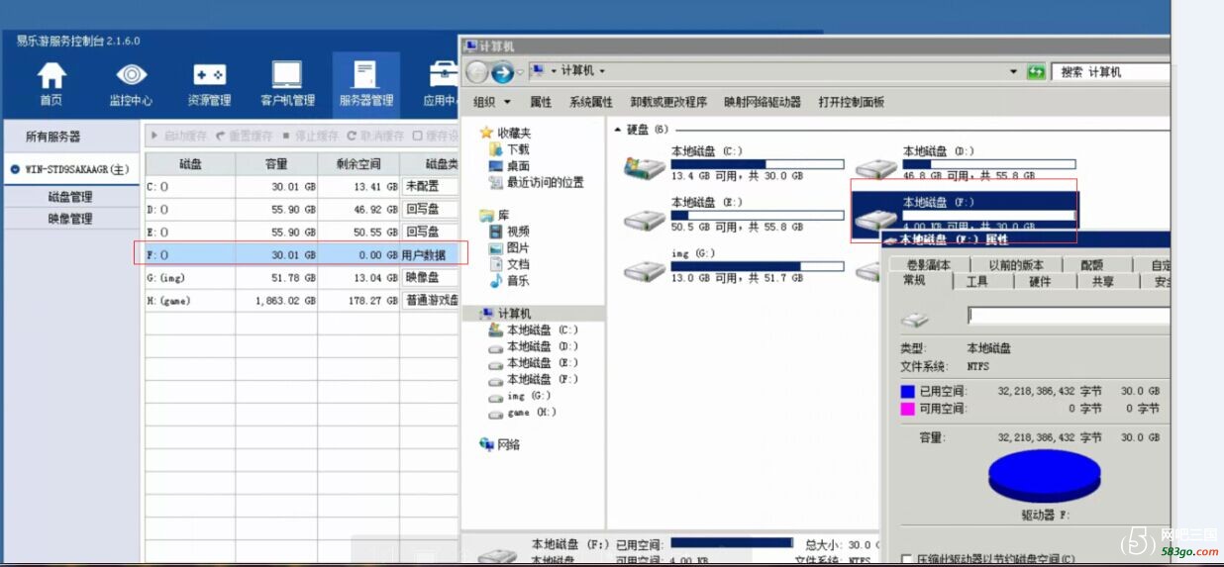This screenshot has width=1224, height=567.
Task: Open 监控中心 monitoring center eye icon
Action: point(131,77)
